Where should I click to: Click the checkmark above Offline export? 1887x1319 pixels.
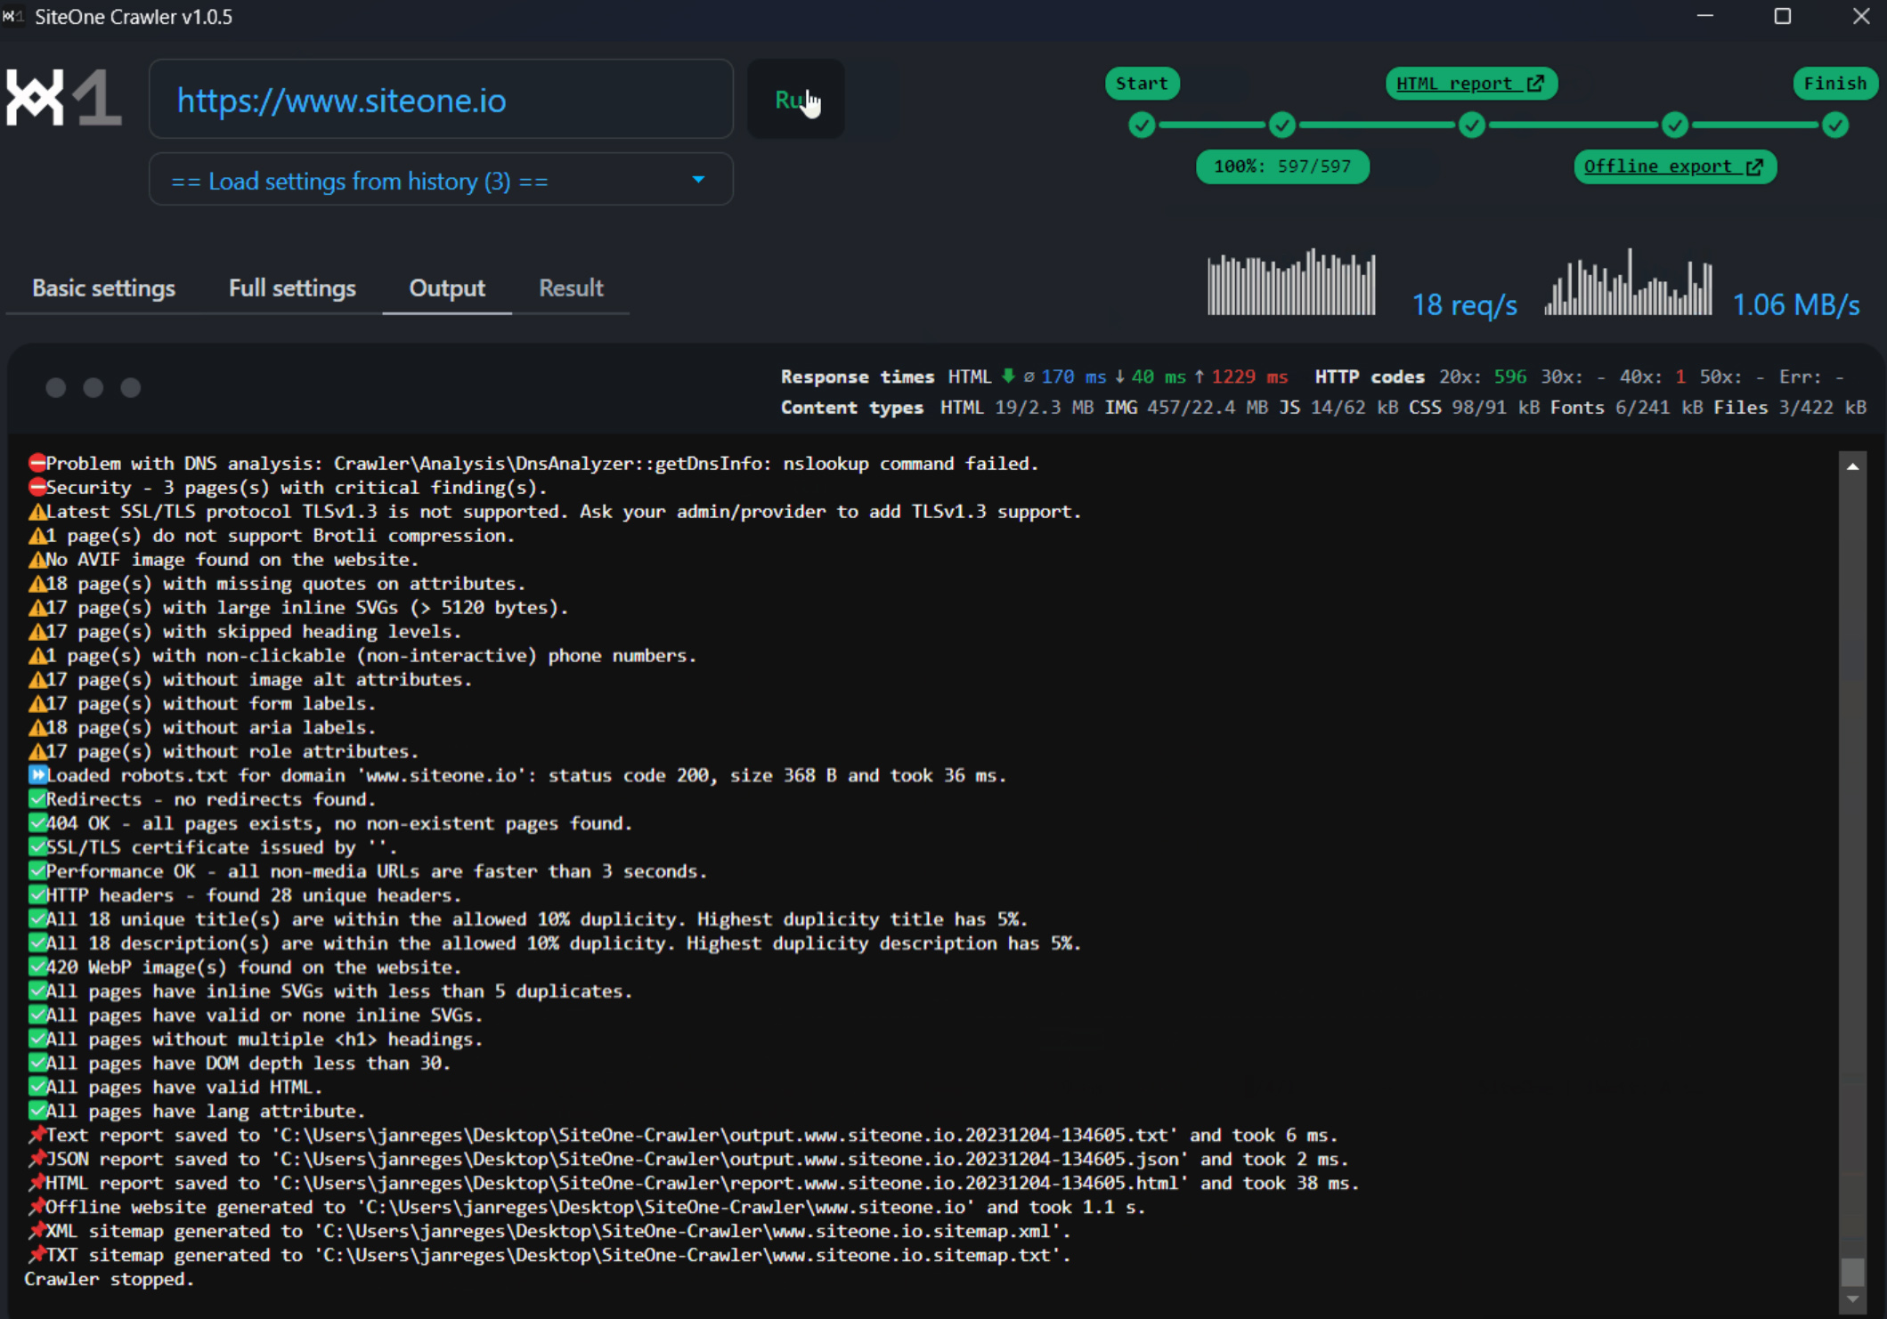[x=1675, y=125]
